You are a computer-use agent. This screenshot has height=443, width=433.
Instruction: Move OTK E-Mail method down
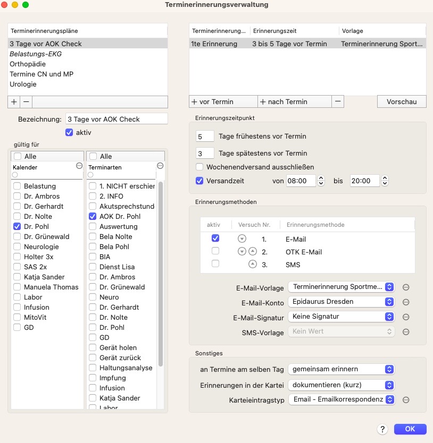coord(242,251)
